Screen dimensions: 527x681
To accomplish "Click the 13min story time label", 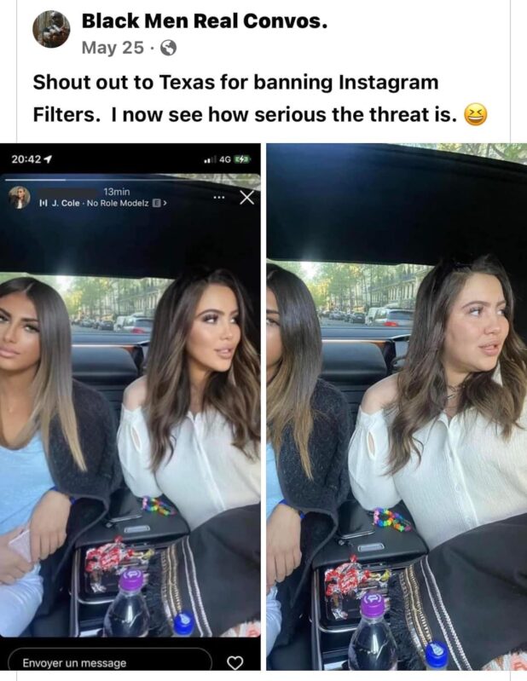I will point(117,192).
